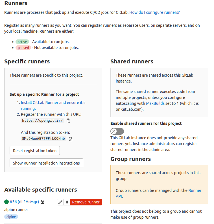Open runner #36 (dL2HcMgc) details
The image size is (214, 224).
click(24, 202)
